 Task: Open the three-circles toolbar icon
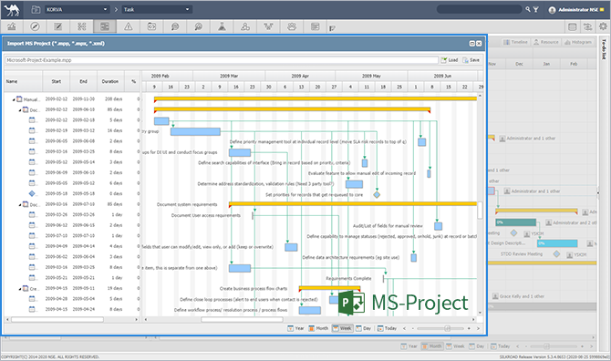pyautogui.click(x=245, y=26)
